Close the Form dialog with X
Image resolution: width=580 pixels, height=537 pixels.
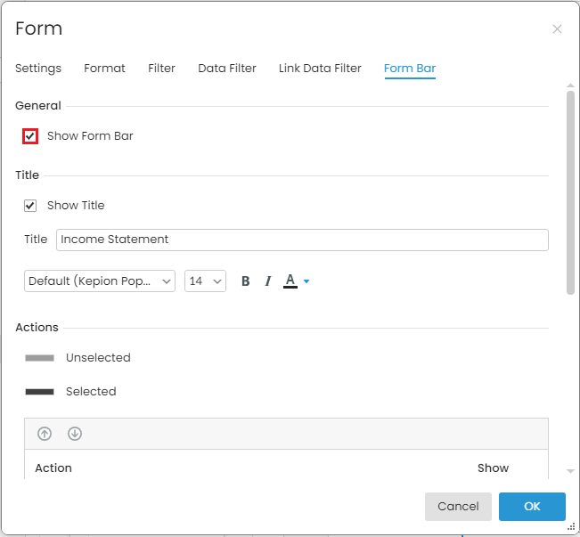[x=557, y=28]
